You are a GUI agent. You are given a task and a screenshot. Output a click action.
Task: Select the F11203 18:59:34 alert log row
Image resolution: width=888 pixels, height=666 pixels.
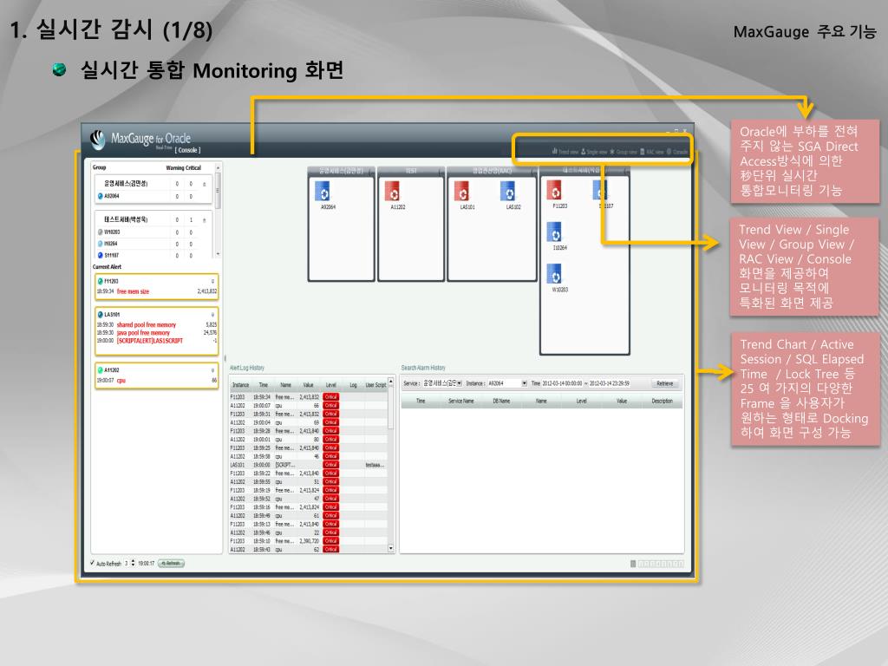(x=309, y=397)
